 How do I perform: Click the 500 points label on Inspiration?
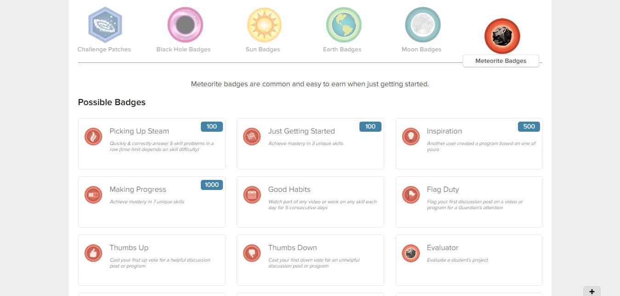529,127
